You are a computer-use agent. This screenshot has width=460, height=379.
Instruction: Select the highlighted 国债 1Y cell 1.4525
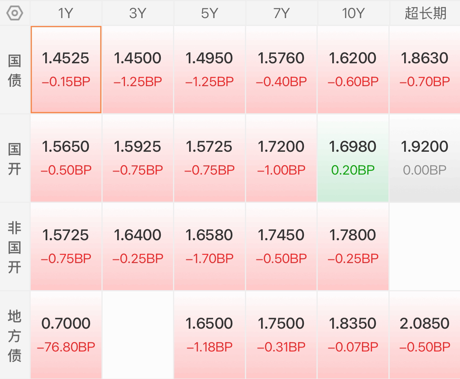point(66,70)
